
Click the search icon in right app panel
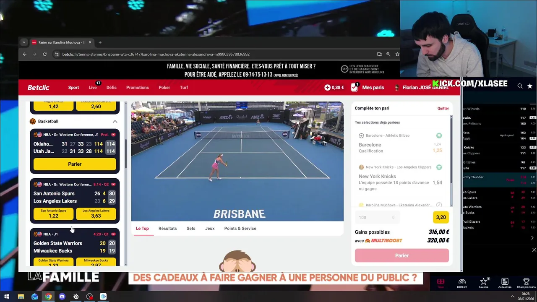pyautogui.click(x=520, y=86)
